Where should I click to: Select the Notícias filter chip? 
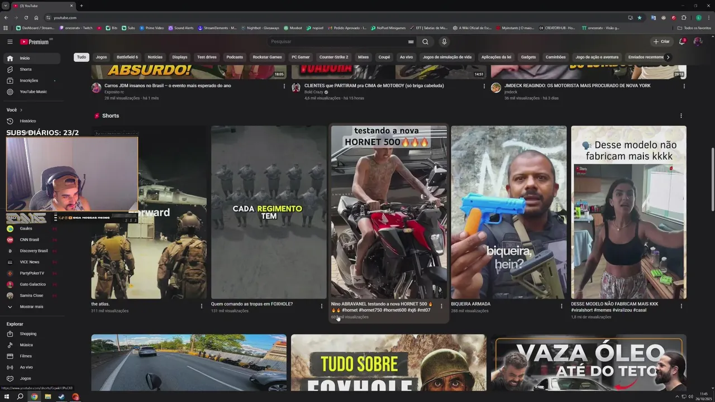155,57
